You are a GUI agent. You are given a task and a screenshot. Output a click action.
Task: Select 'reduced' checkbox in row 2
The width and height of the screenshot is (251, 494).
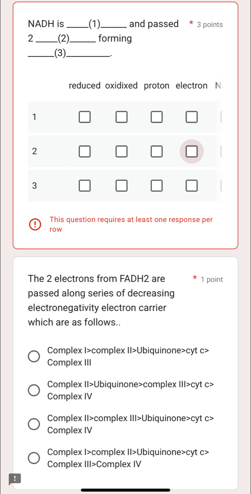(85, 151)
